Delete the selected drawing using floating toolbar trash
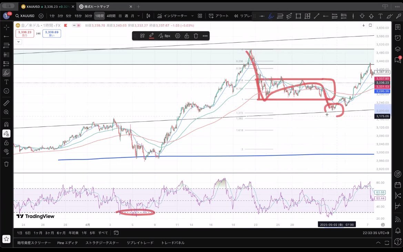This screenshot has width=403, height=252. pos(196,36)
